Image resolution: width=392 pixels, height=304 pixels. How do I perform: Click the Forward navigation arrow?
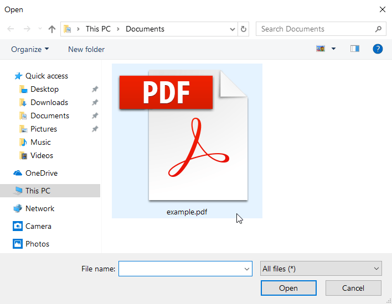tap(27, 29)
